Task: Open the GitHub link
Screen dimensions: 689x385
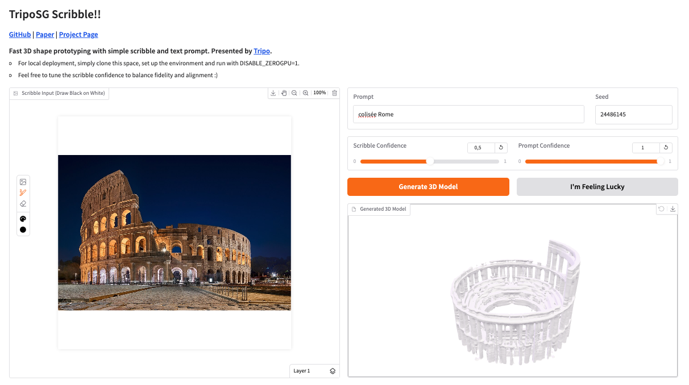Action: (x=20, y=35)
